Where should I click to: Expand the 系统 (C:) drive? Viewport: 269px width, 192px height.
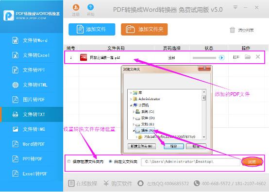[134, 112]
